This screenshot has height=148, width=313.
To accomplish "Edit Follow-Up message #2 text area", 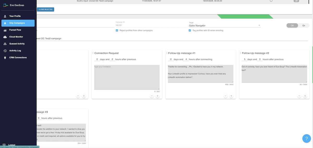I will coord(274,74).
